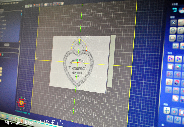Click the white merged-circles union icon
The image size is (185, 127).
[x=175, y=98]
